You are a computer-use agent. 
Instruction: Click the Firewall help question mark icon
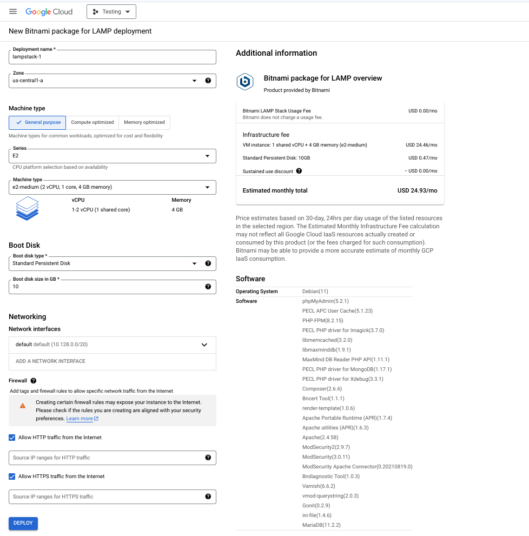coord(34,381)
